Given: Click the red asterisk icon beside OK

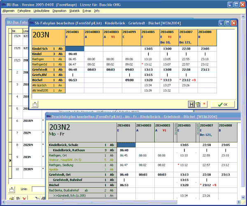Looking at the screenshot, I should pos(205,104).
